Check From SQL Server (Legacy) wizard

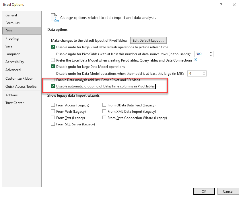[x=53, y=124]
